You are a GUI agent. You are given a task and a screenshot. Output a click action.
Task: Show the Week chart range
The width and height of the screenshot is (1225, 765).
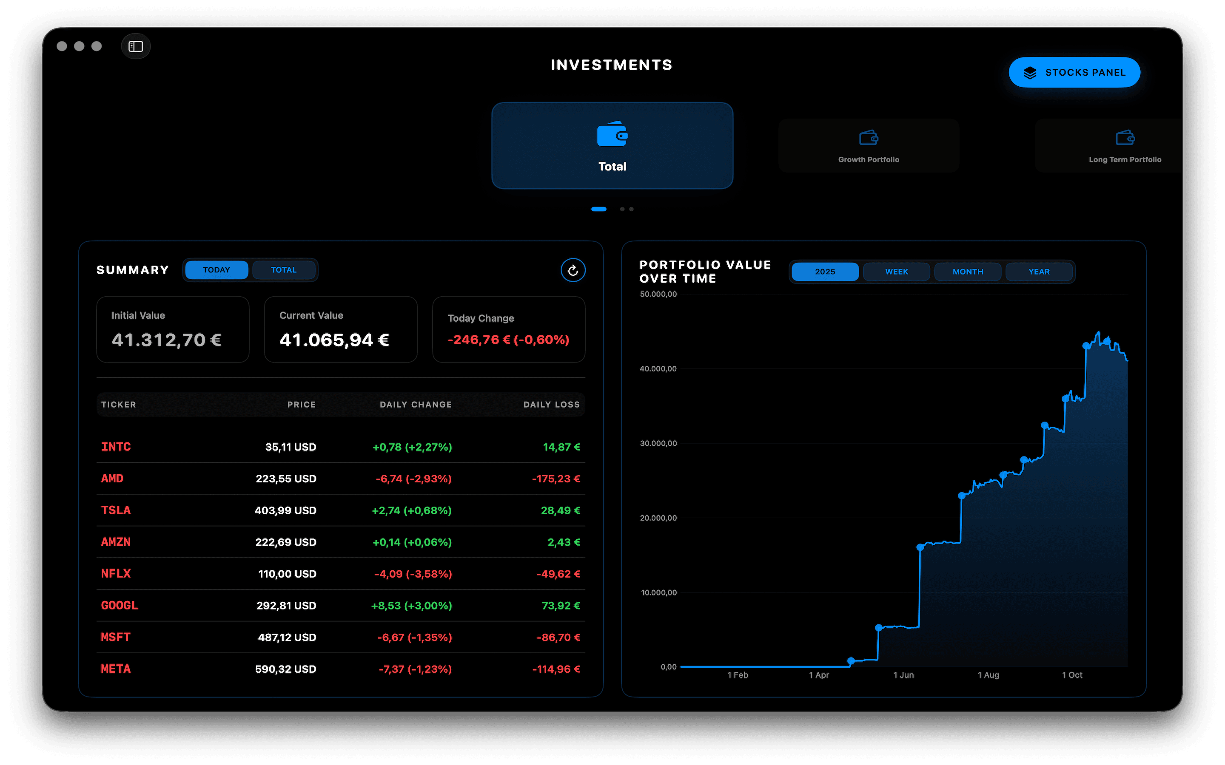coord(897,272)
